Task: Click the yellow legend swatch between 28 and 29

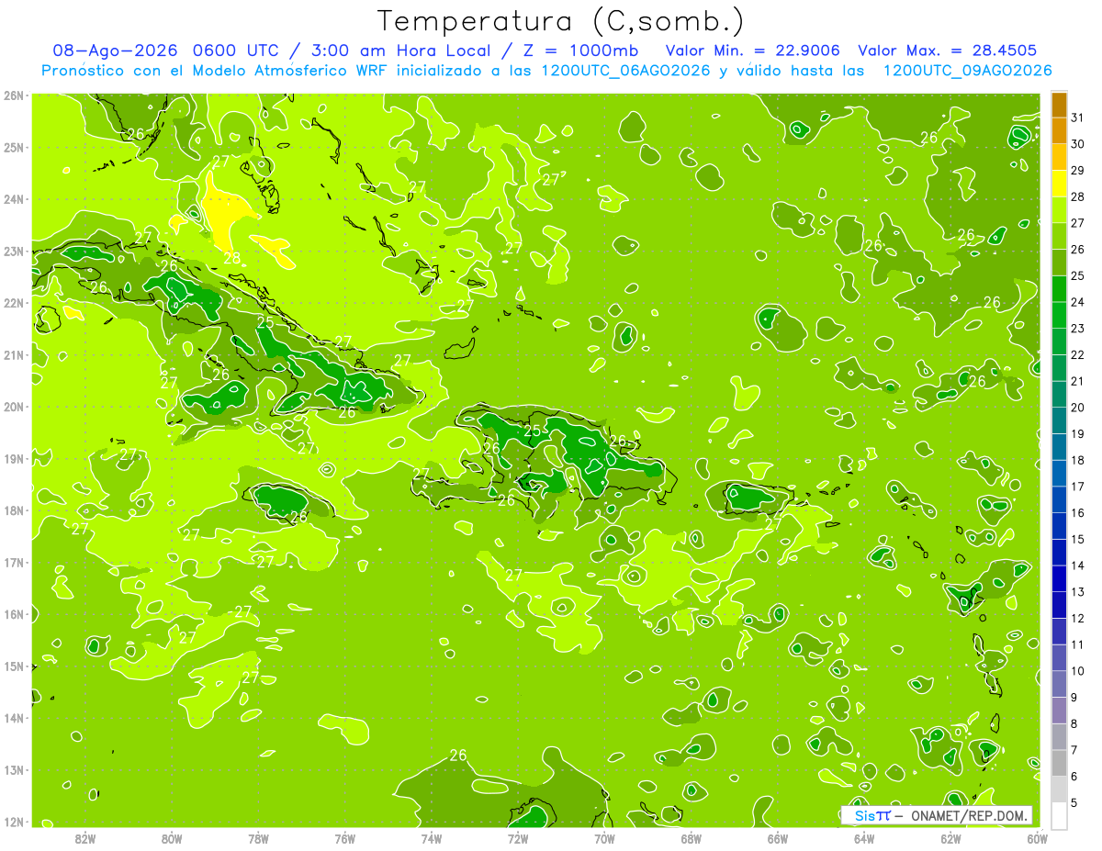Action: pos(1059,184)
